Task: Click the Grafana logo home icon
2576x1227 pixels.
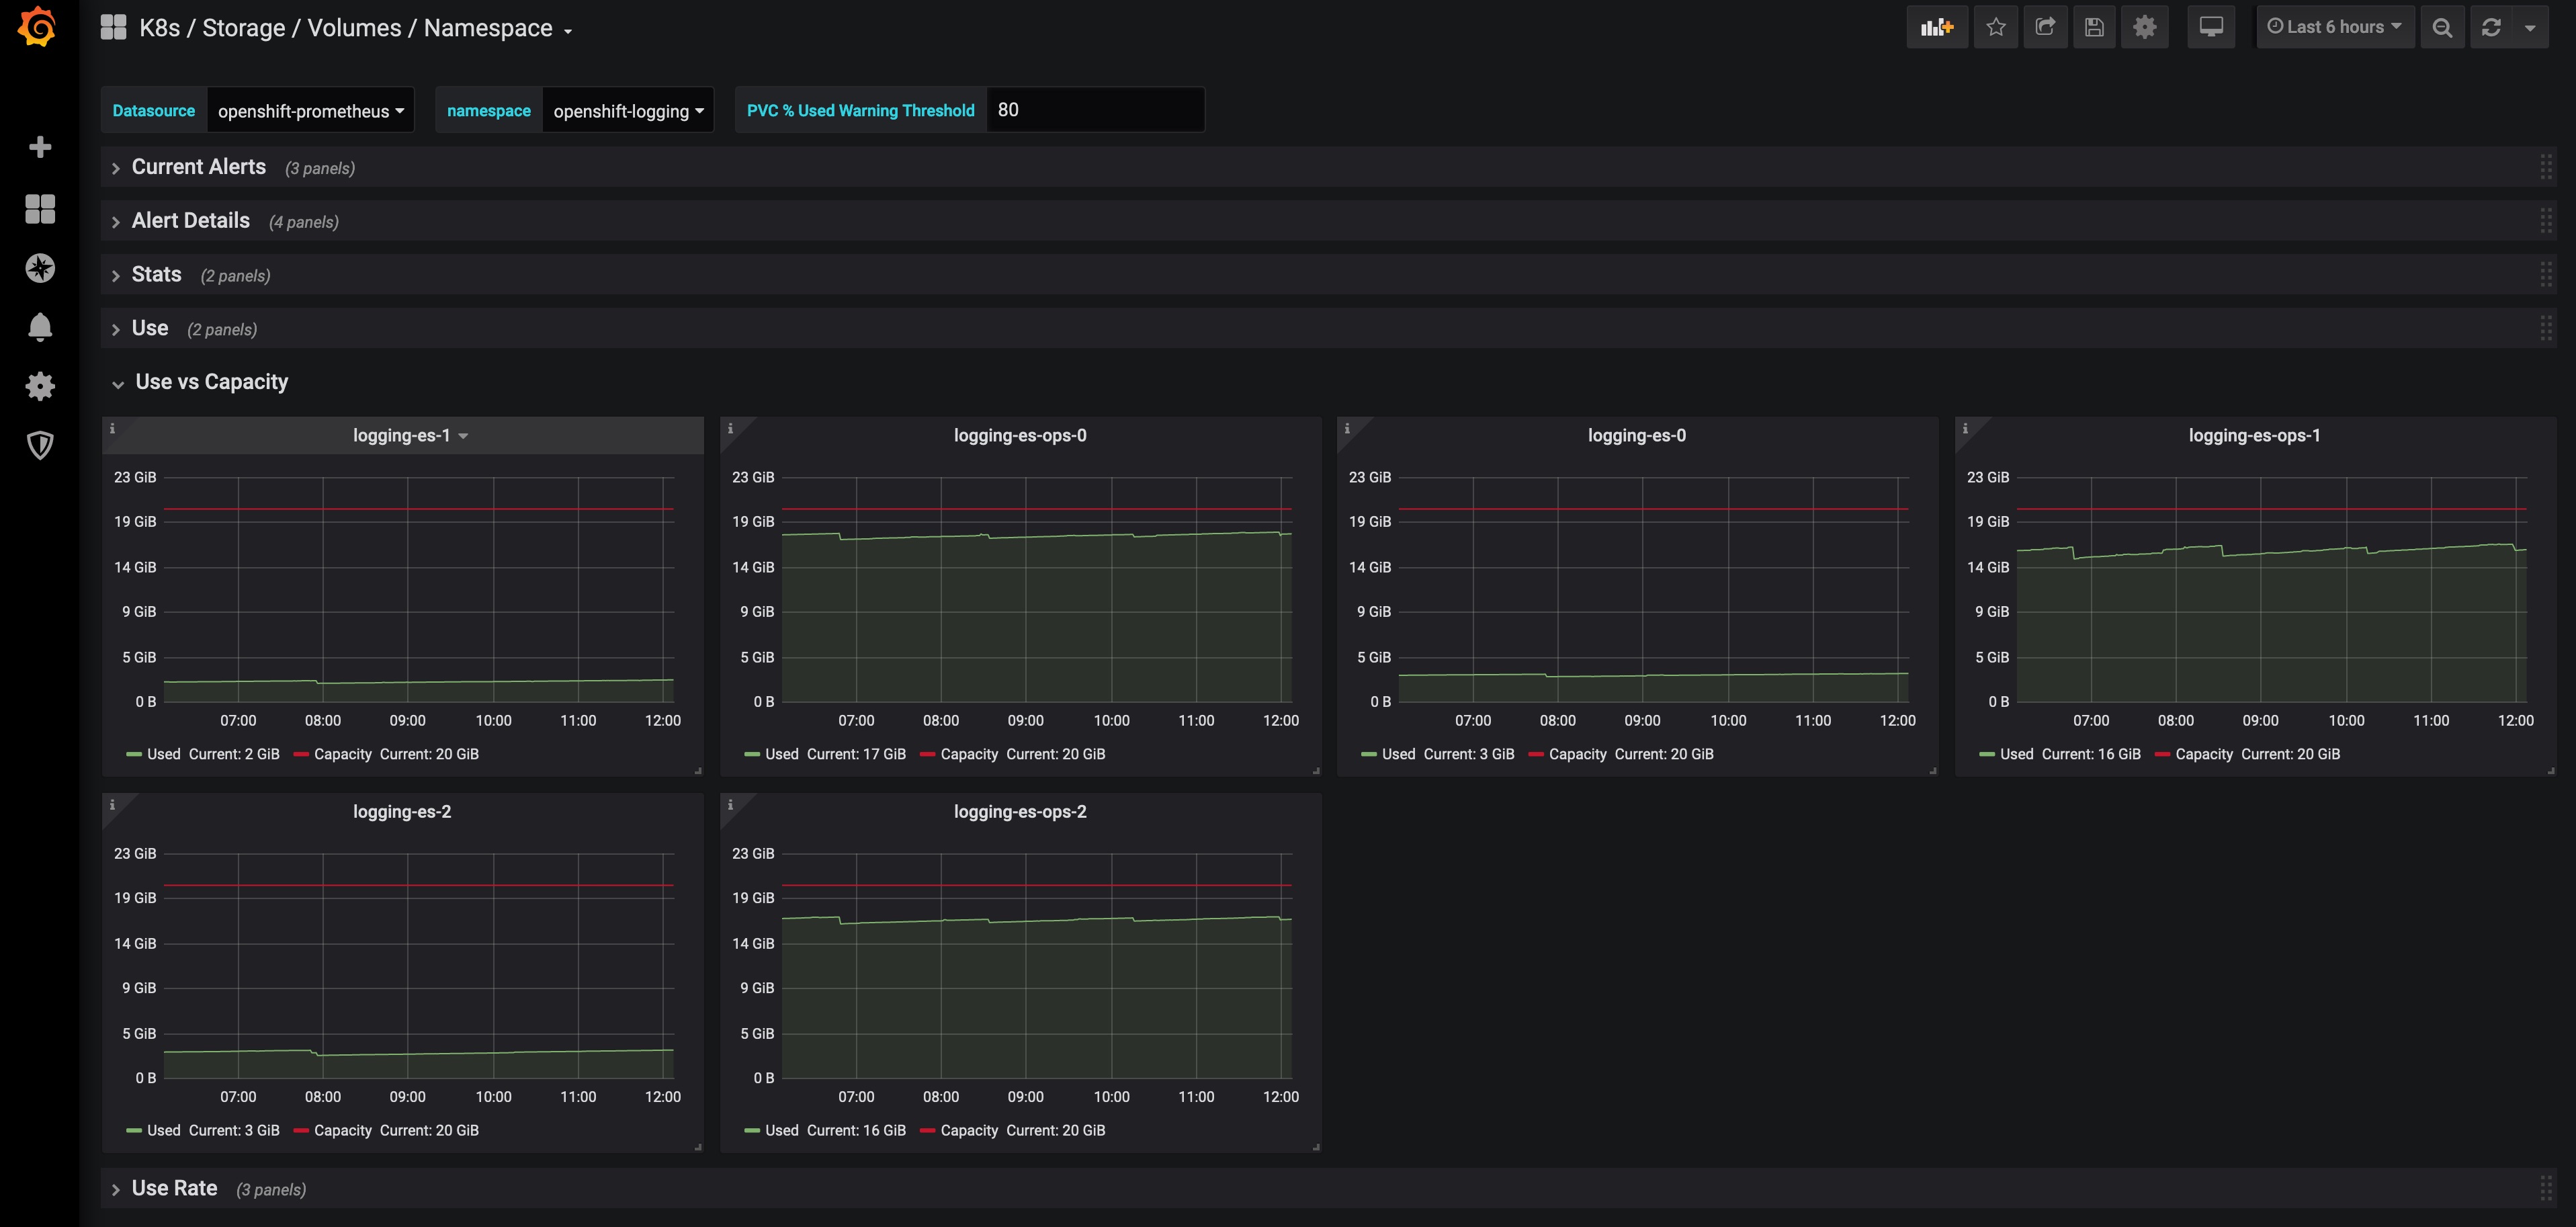Action: click(38, 27)
